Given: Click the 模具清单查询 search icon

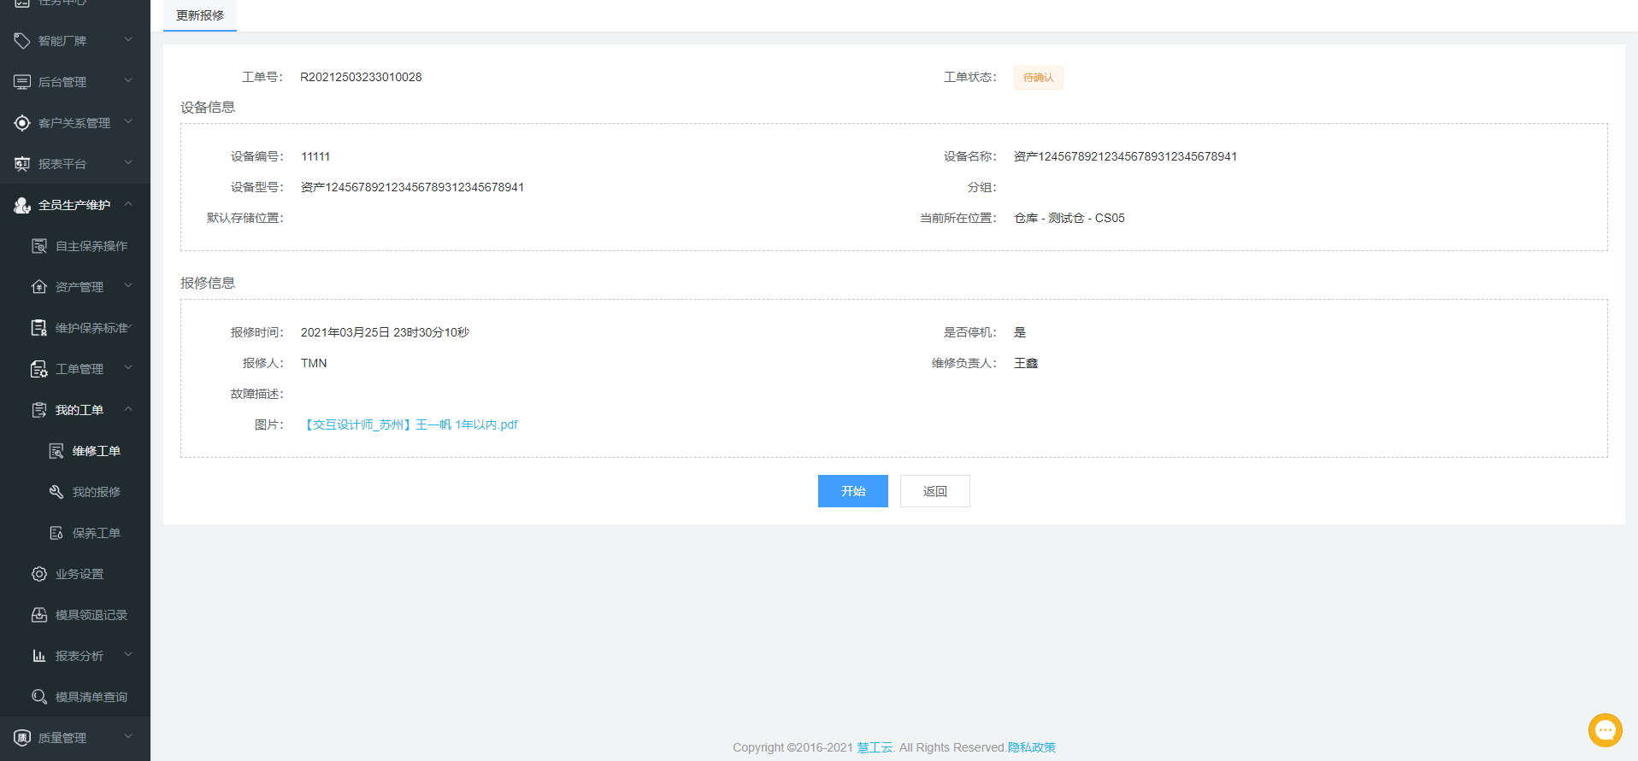Looking at the screenshot, I should pos(39,697).
